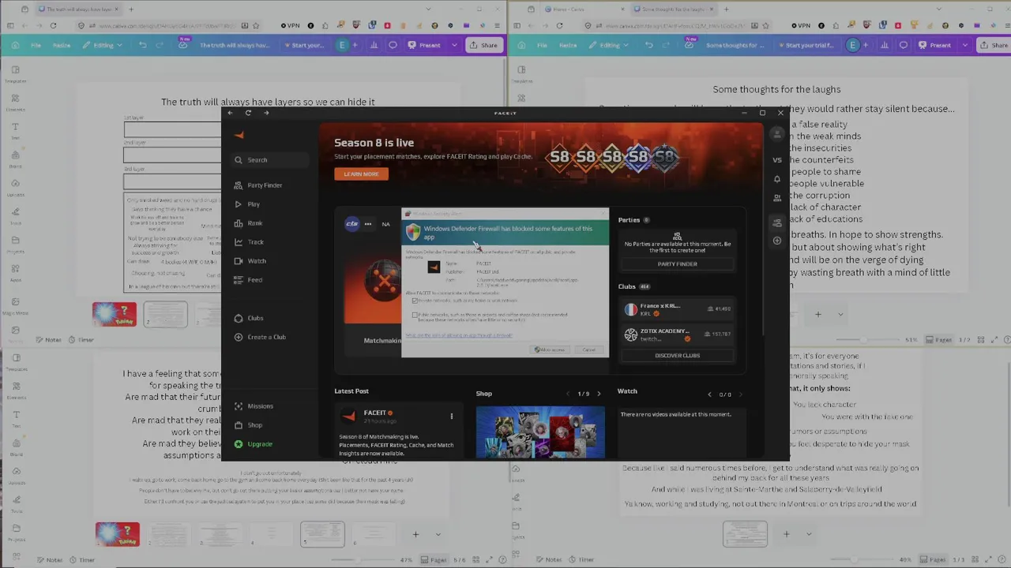1011x568 pixels.
Task: Select Pokemon page thumbnail in top-left Canva
Action: click(115, 314)
